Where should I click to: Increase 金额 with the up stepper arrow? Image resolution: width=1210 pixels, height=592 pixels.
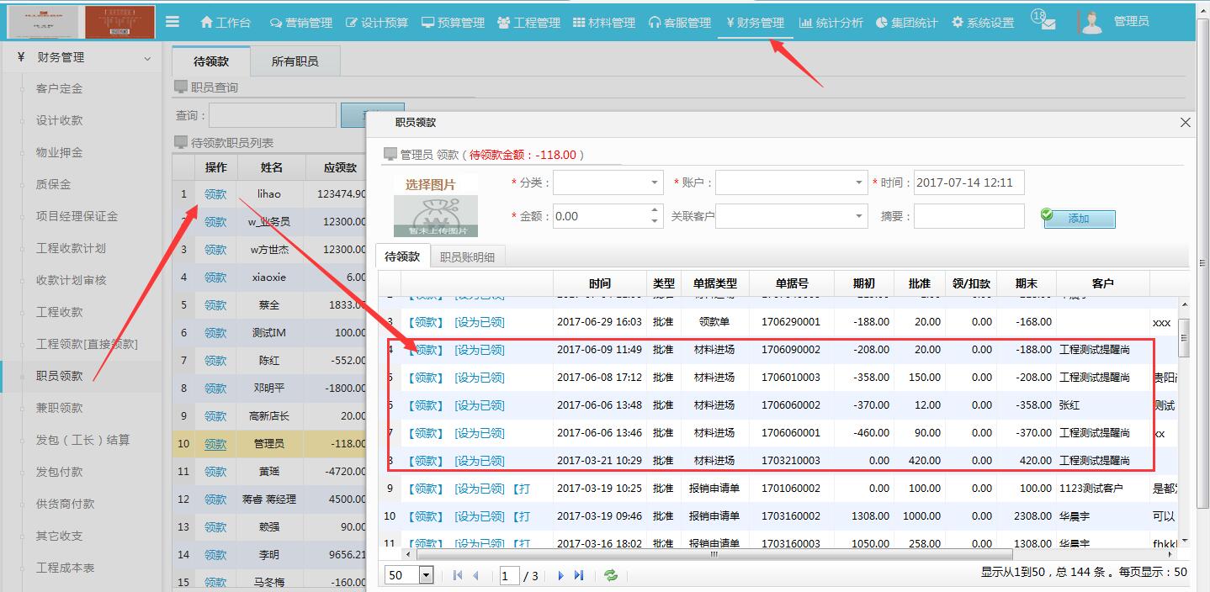pyautogui.click(x=654, y=210)
